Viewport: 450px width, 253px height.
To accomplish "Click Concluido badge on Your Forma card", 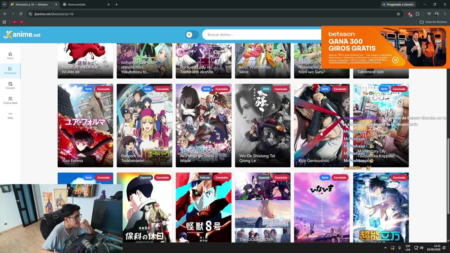I will click(103, 89).
